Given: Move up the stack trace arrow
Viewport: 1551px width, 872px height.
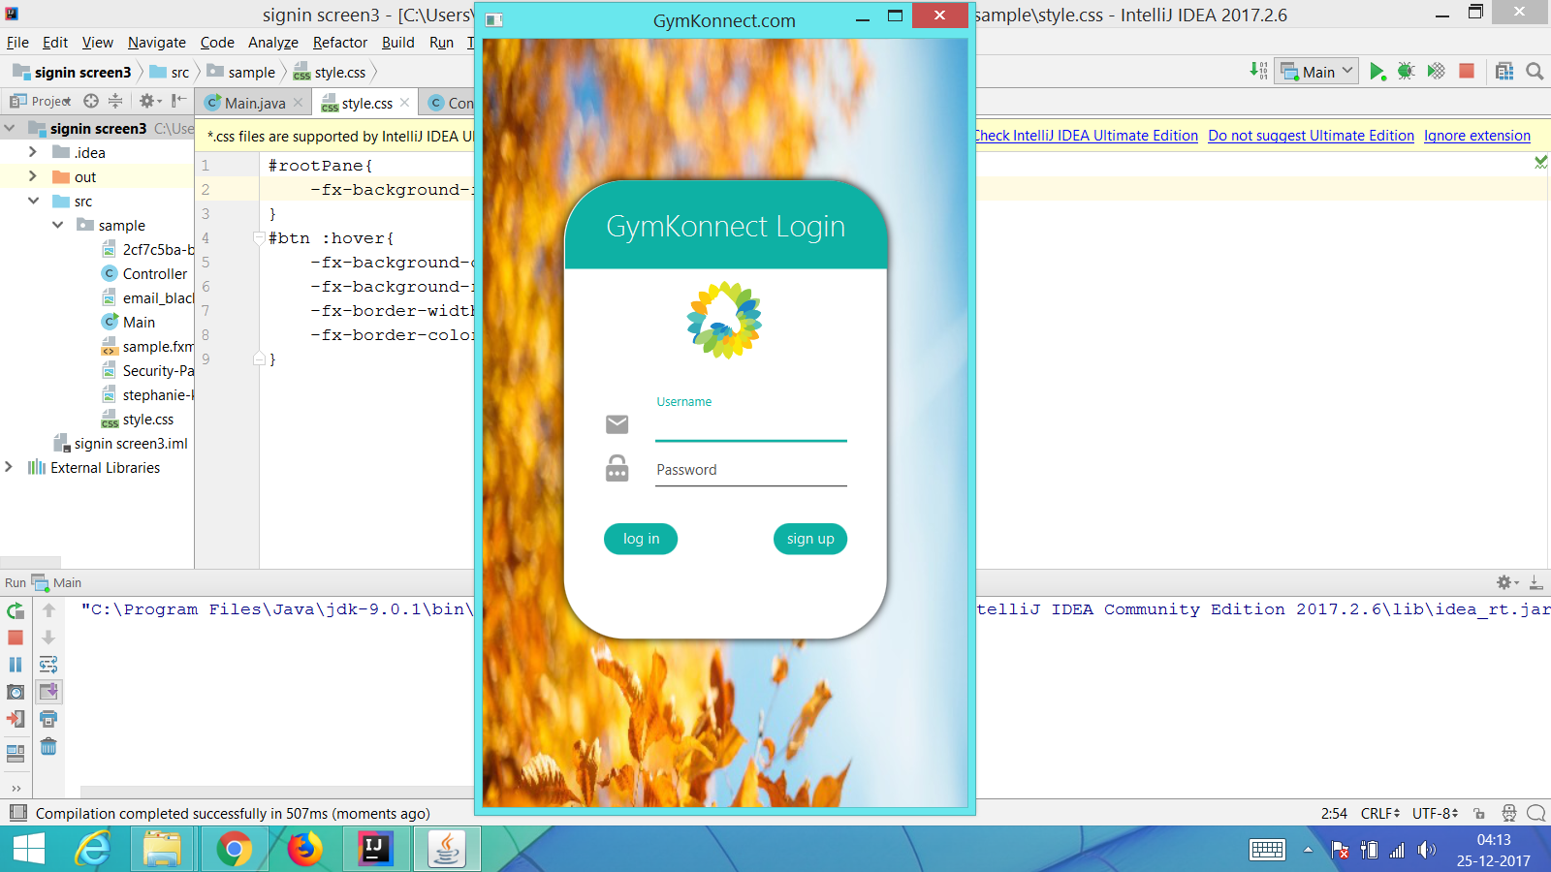Looking at the screenshot, I should point(48,610).
